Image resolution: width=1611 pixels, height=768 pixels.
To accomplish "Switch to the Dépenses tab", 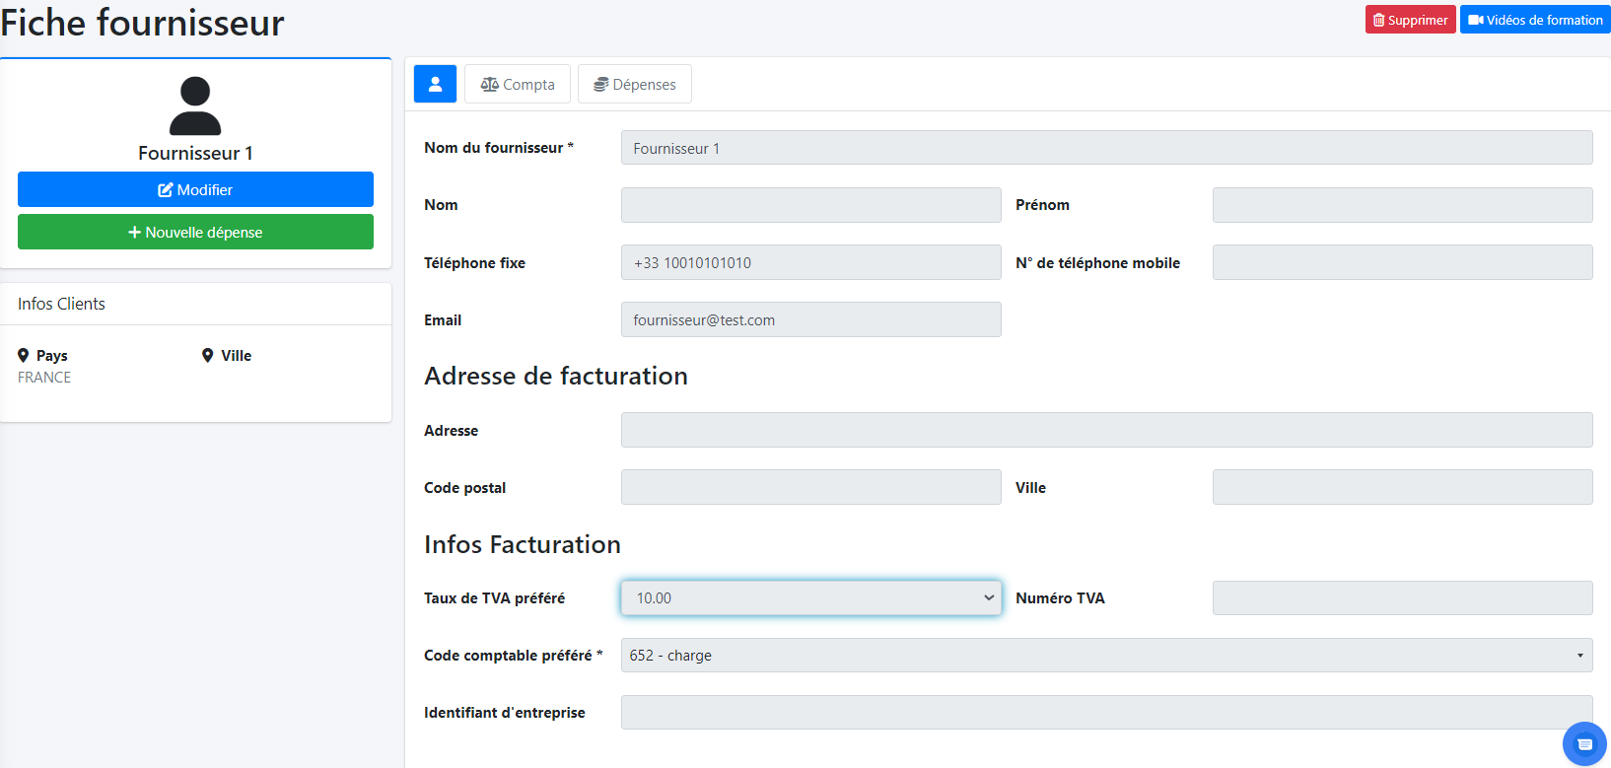I will pos(634,84).
